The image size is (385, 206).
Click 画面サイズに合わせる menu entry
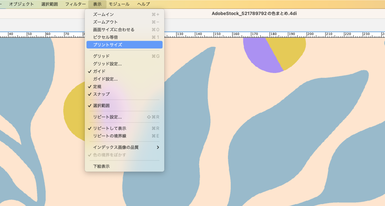(114, 30)
